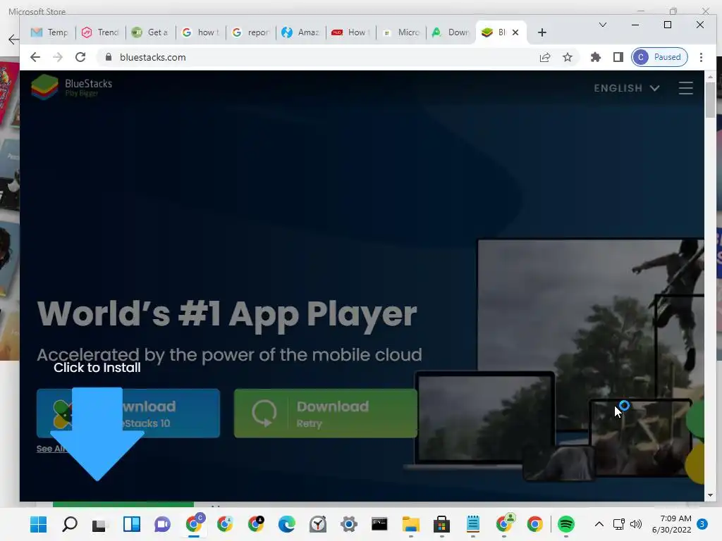Screen dimensions: 722x541
Task: Open Spotify on taskbar
Action: point(566,524)
